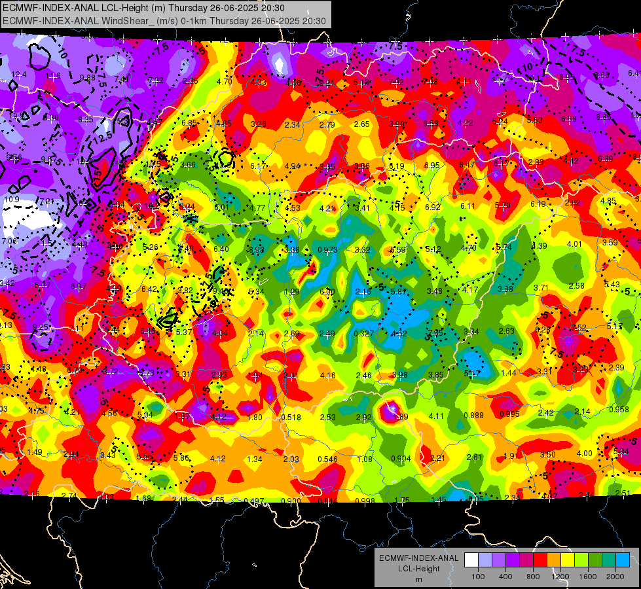Select the yellow legend color swatch

point(568,560)
